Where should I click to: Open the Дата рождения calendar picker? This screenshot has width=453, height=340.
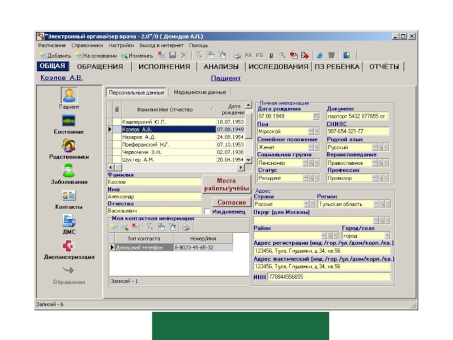tap(317, 116)
